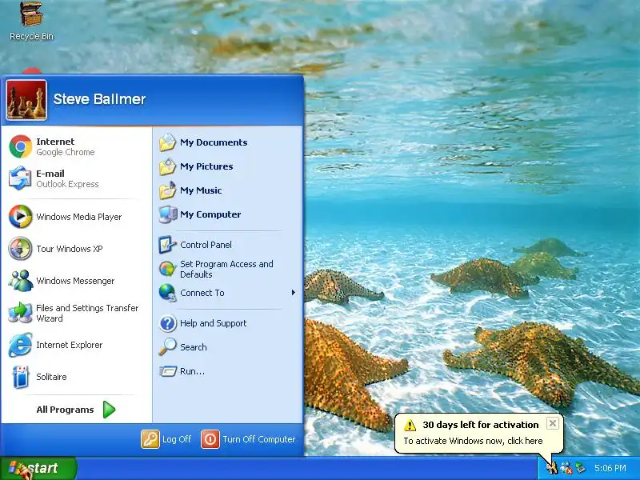Start Windows Messenger via its icon

point(21,281)
